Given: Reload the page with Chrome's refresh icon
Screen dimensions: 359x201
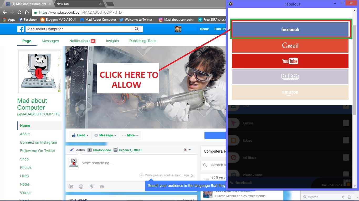Looking at the screenshot, I should [19, 12].
